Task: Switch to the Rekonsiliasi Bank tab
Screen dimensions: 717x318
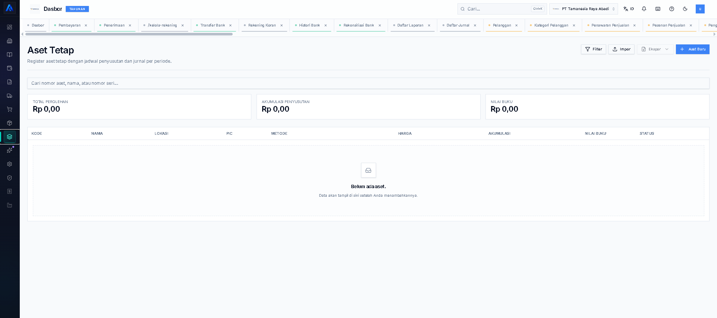Action: [358, 25]
